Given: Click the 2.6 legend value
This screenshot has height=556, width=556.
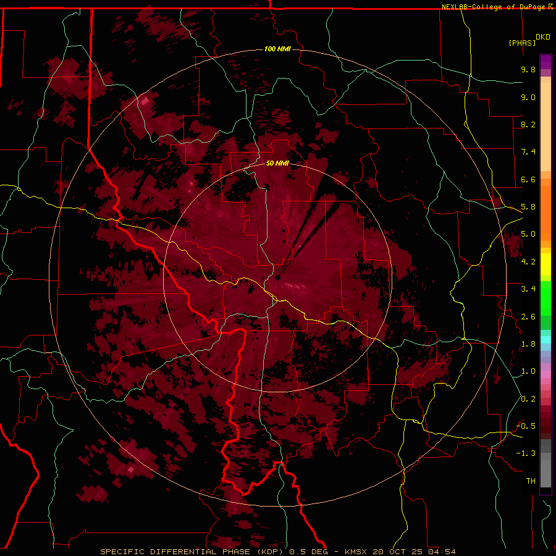Looking at the screenshot, I should click(x=528, y=317).
